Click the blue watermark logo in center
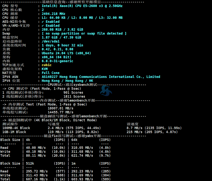 point(106,90)
